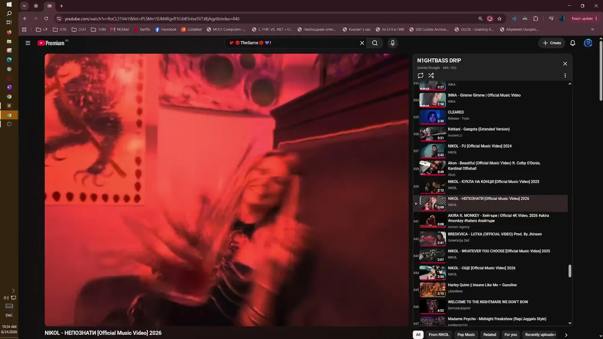
Task: Select Harley Quinn Insane Like Me entry
Action: [490, 290]
